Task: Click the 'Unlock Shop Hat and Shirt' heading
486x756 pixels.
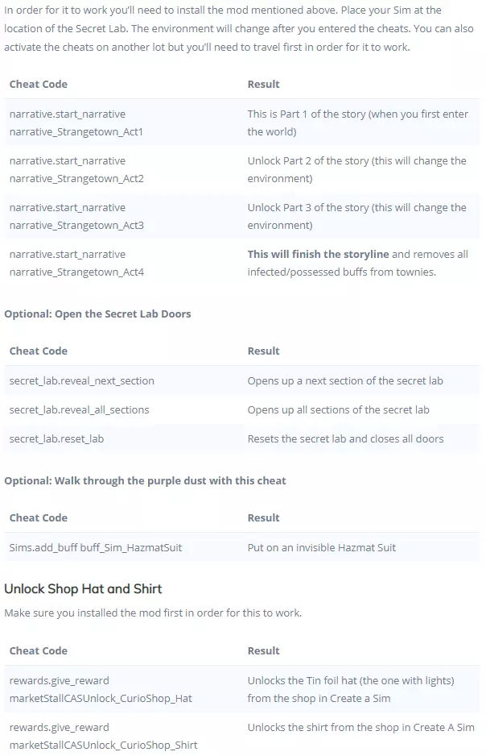Action: pyautogui.click(x=84, y=588)
